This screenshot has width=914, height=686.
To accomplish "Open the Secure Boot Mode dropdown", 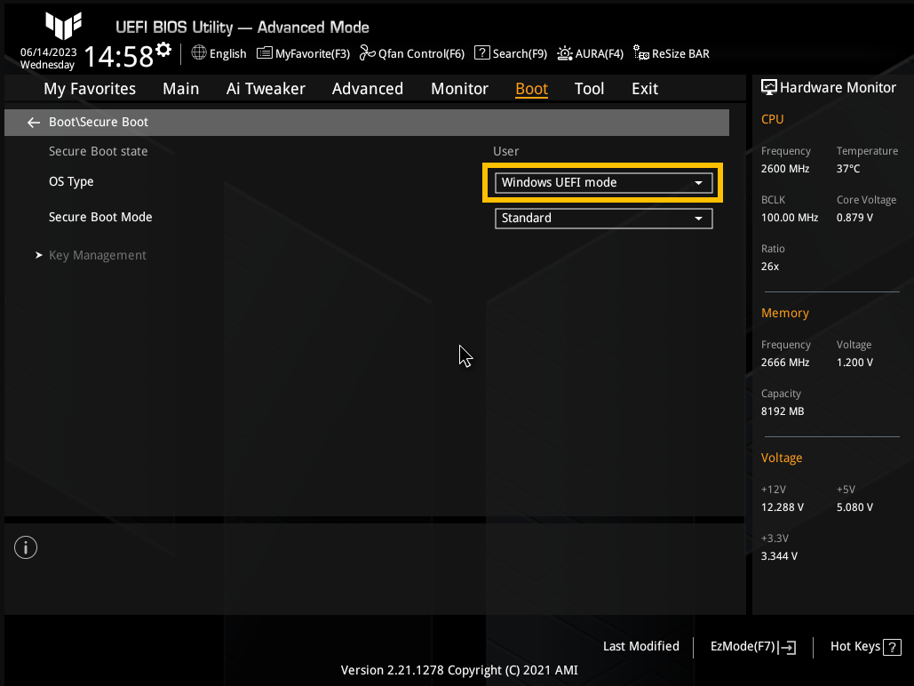I will (x=603, y=219).
